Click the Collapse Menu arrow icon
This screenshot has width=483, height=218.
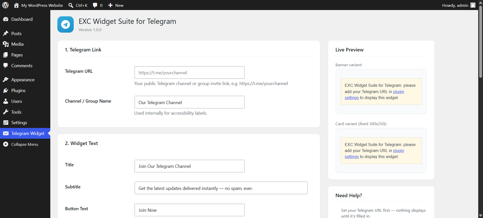click(6, 144)
